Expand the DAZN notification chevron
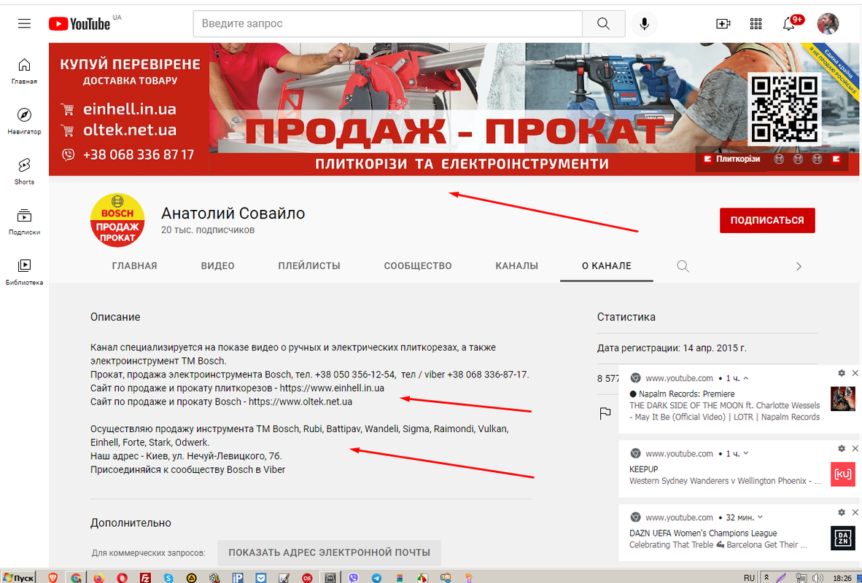Viewport: 862px width, 583px height. coord(760,517)
